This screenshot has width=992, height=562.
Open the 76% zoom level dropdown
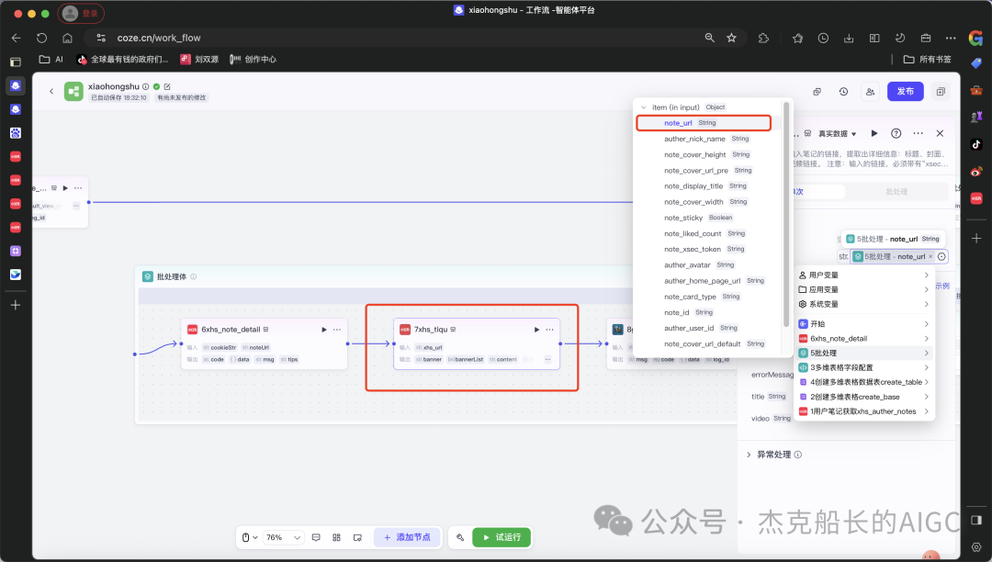click(284, 537)
